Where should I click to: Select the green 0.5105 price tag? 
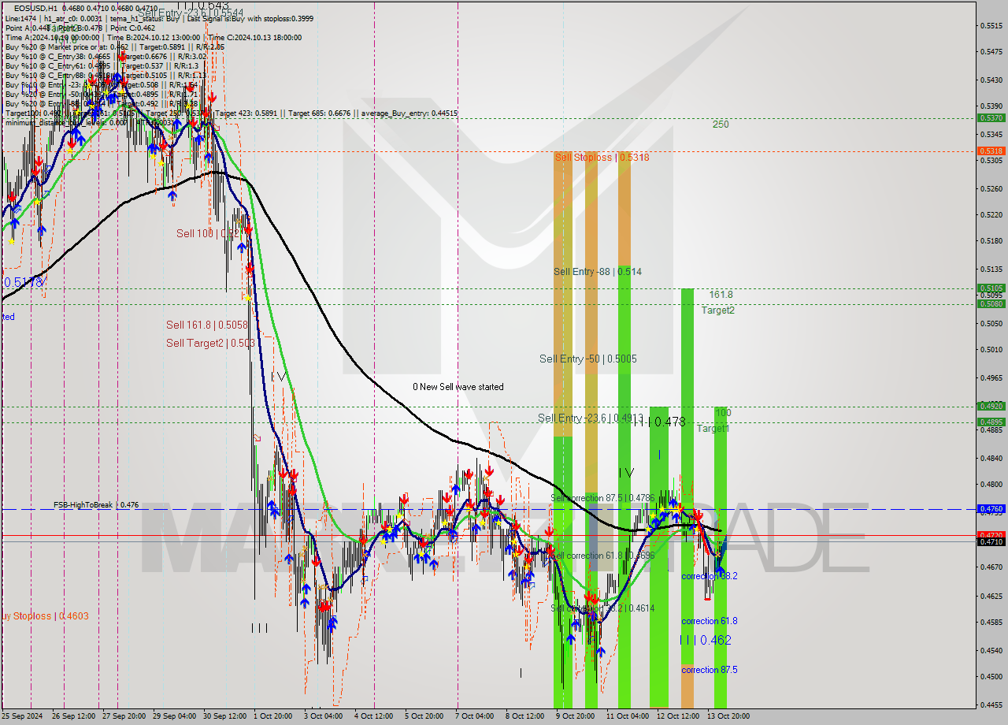coord(990,288)
